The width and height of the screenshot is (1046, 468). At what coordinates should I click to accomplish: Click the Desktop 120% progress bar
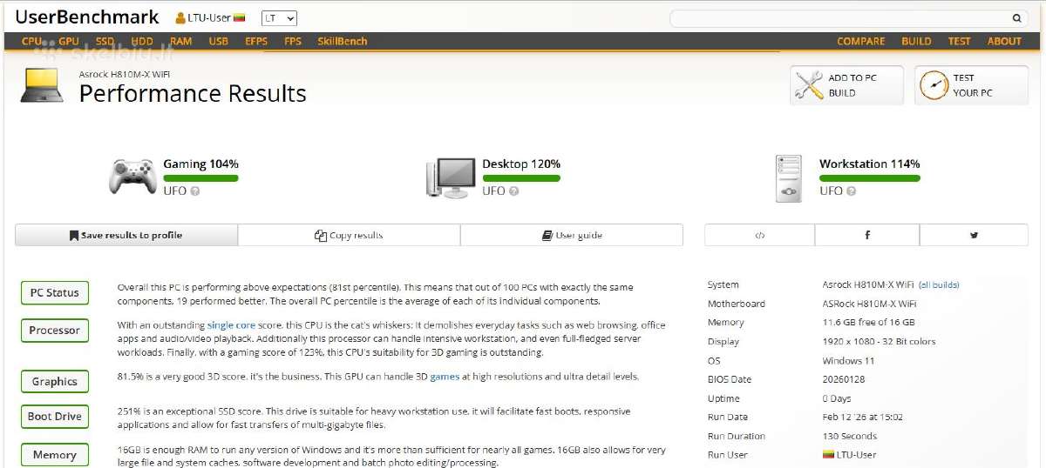(x=521, y=178)
